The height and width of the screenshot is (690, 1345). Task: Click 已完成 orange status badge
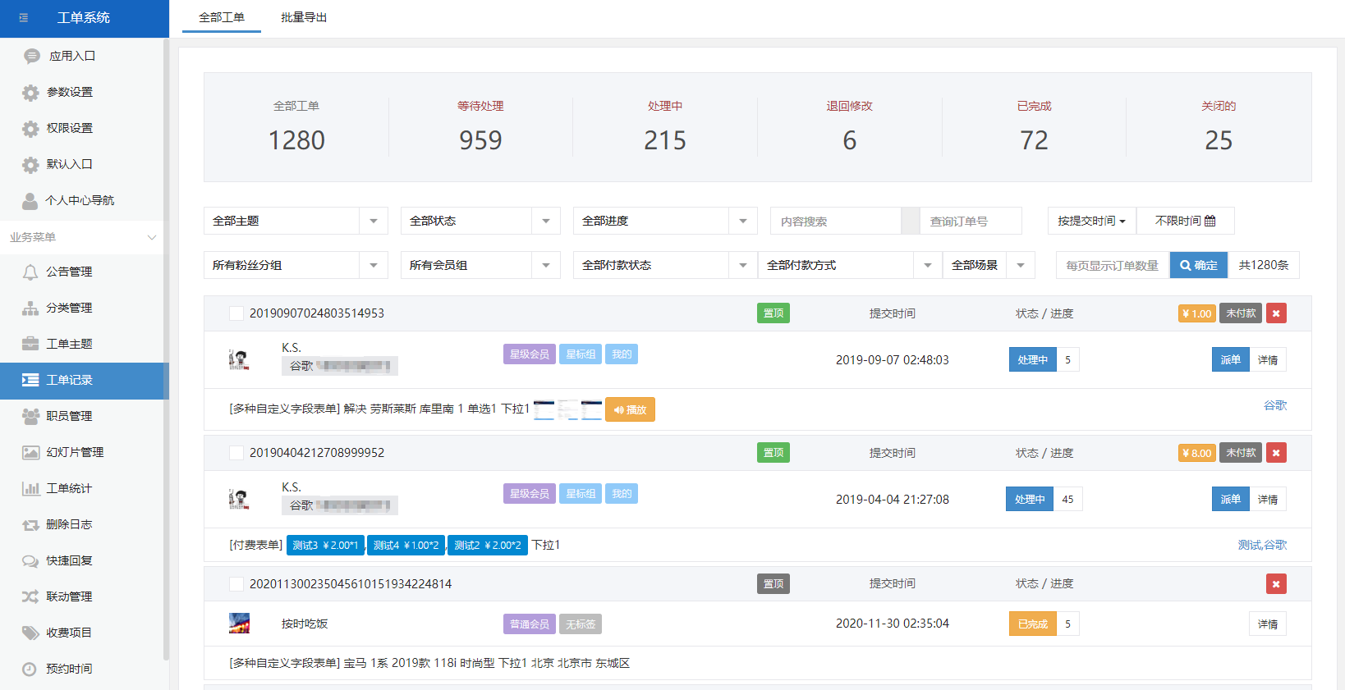coord(1033,624)
